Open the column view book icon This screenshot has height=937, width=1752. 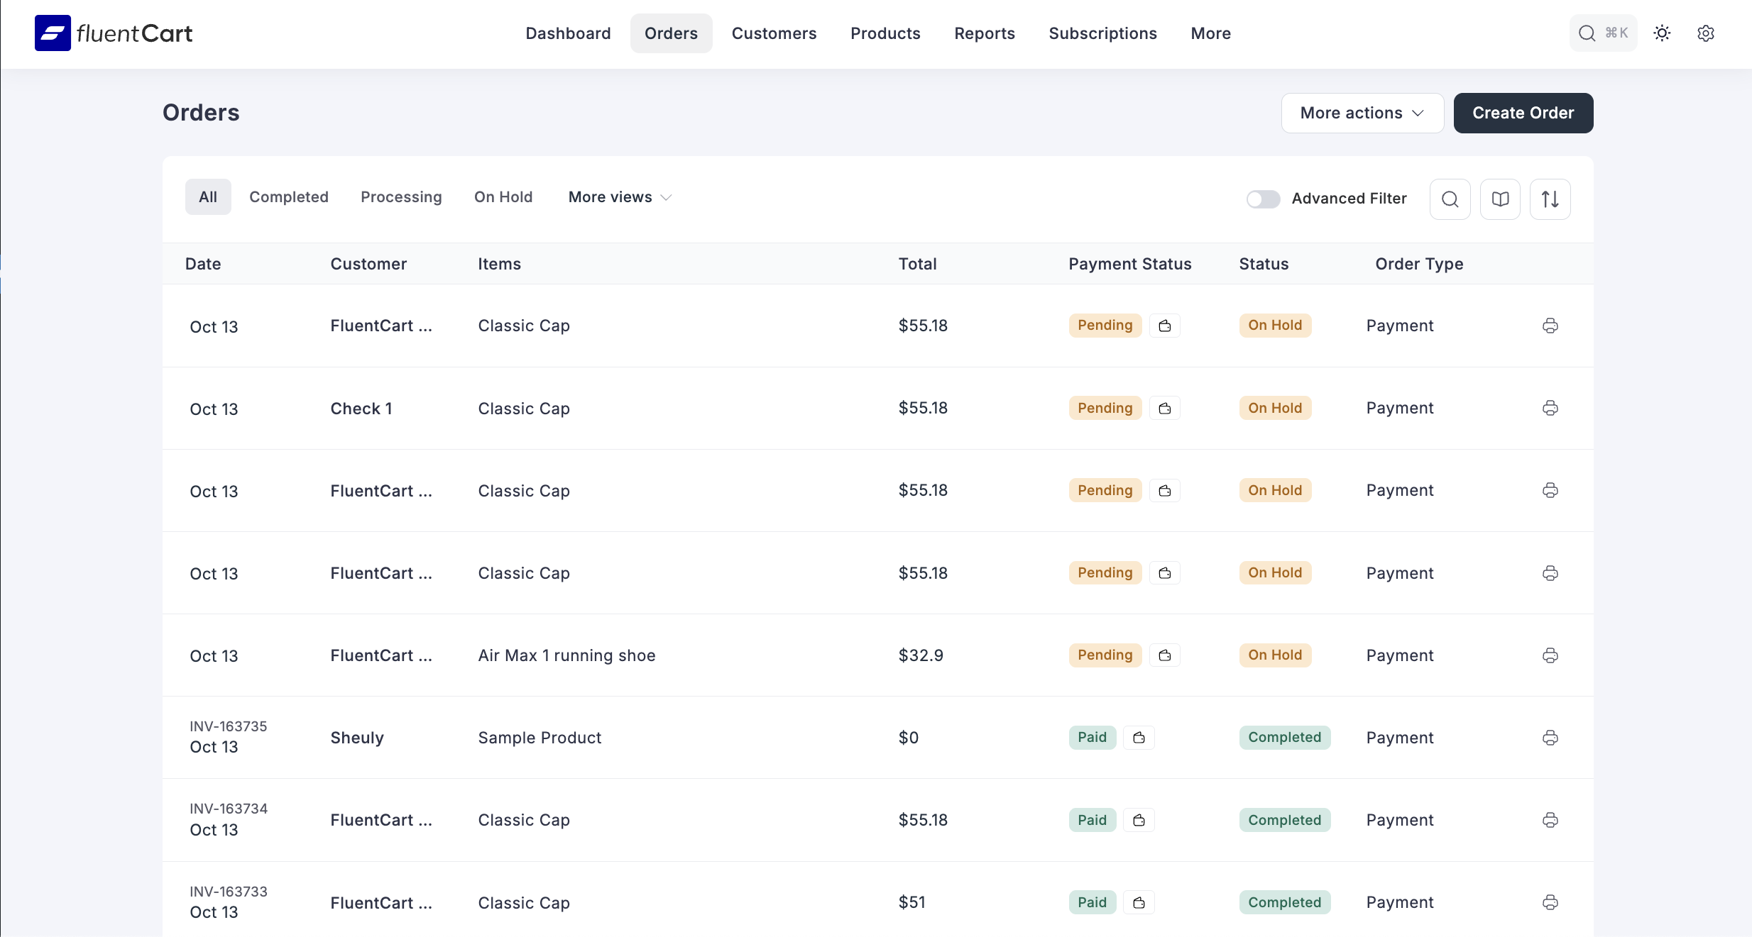[x=1500, y=199]
